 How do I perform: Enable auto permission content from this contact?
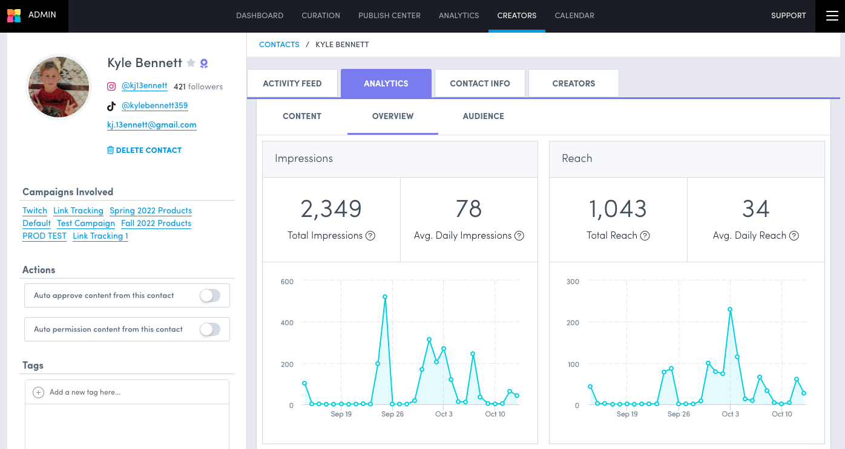[x=210, y=329]
